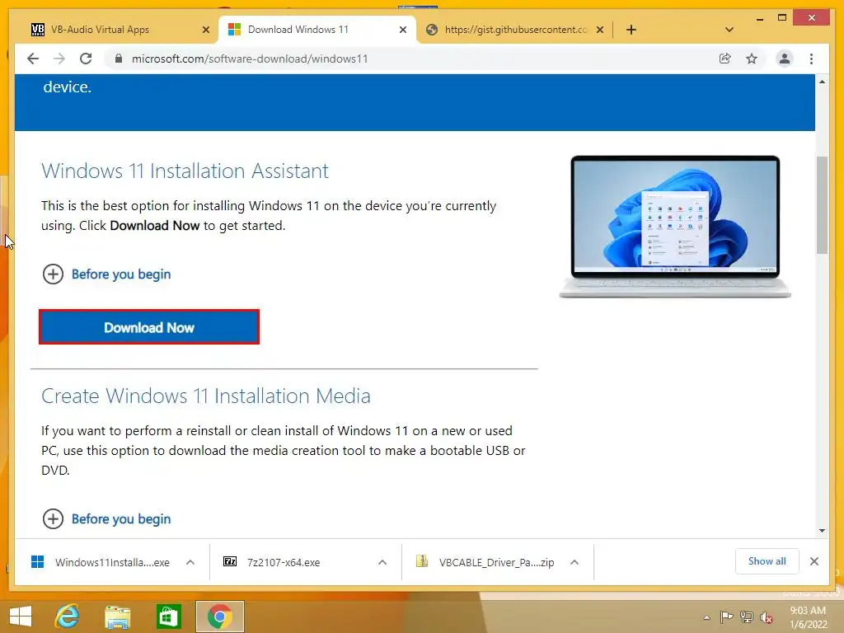This screenshot has height=633, width=844.
Task: Click the Chrome taskbar icon
Action: point(220,617)
